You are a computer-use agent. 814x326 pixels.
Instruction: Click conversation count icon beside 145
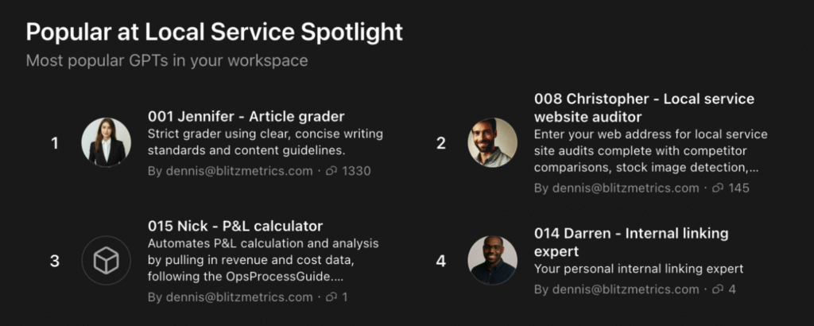[x=718, y=188]
